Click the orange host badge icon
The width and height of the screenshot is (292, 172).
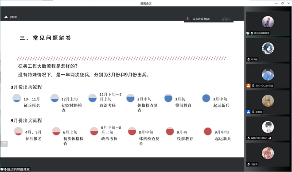click(249, 86)
